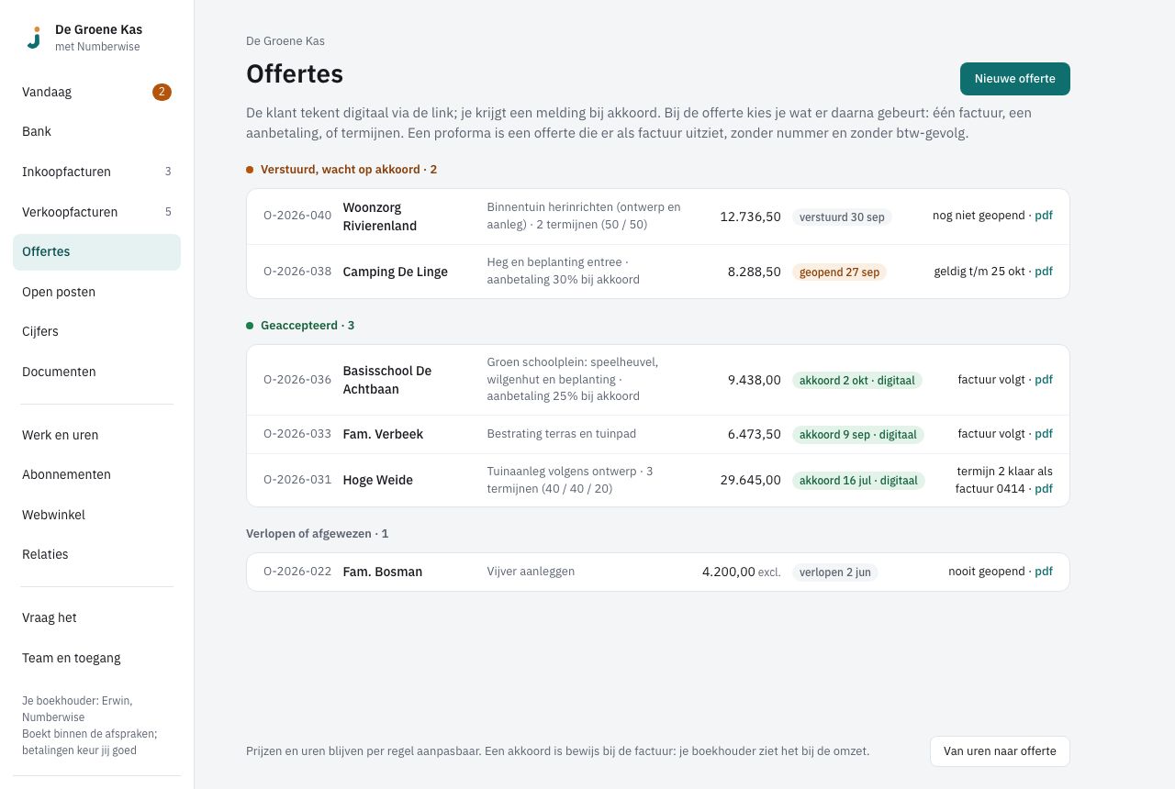Open Relaties in the sidebar
This screenshot has width=1175, height=789.
click(96, 554)
